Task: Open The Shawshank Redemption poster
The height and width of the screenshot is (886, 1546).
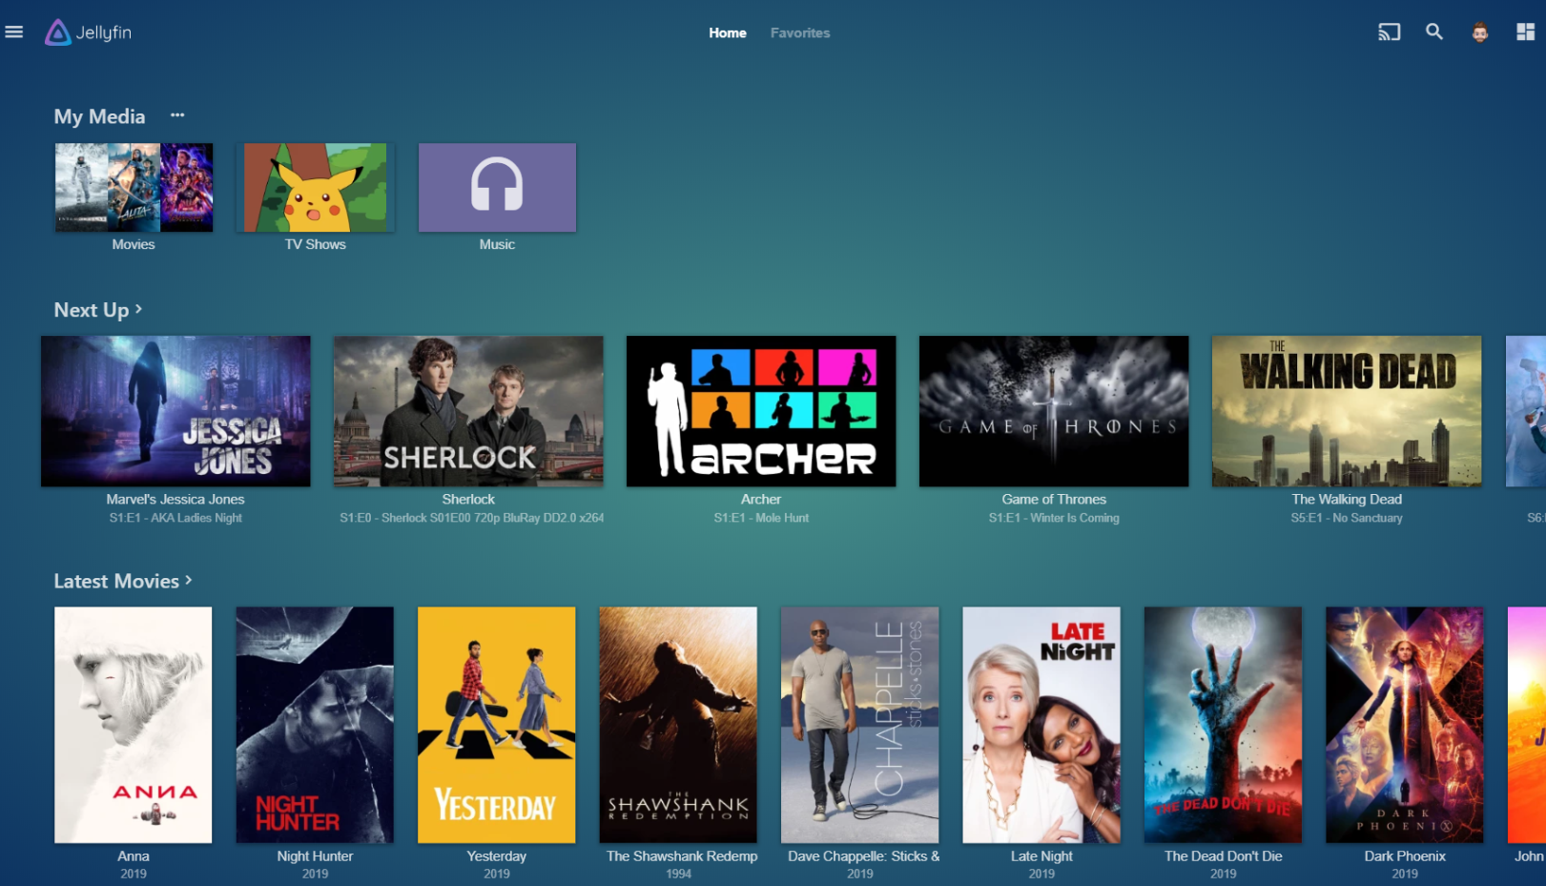Action: click(x=678, y=725)
